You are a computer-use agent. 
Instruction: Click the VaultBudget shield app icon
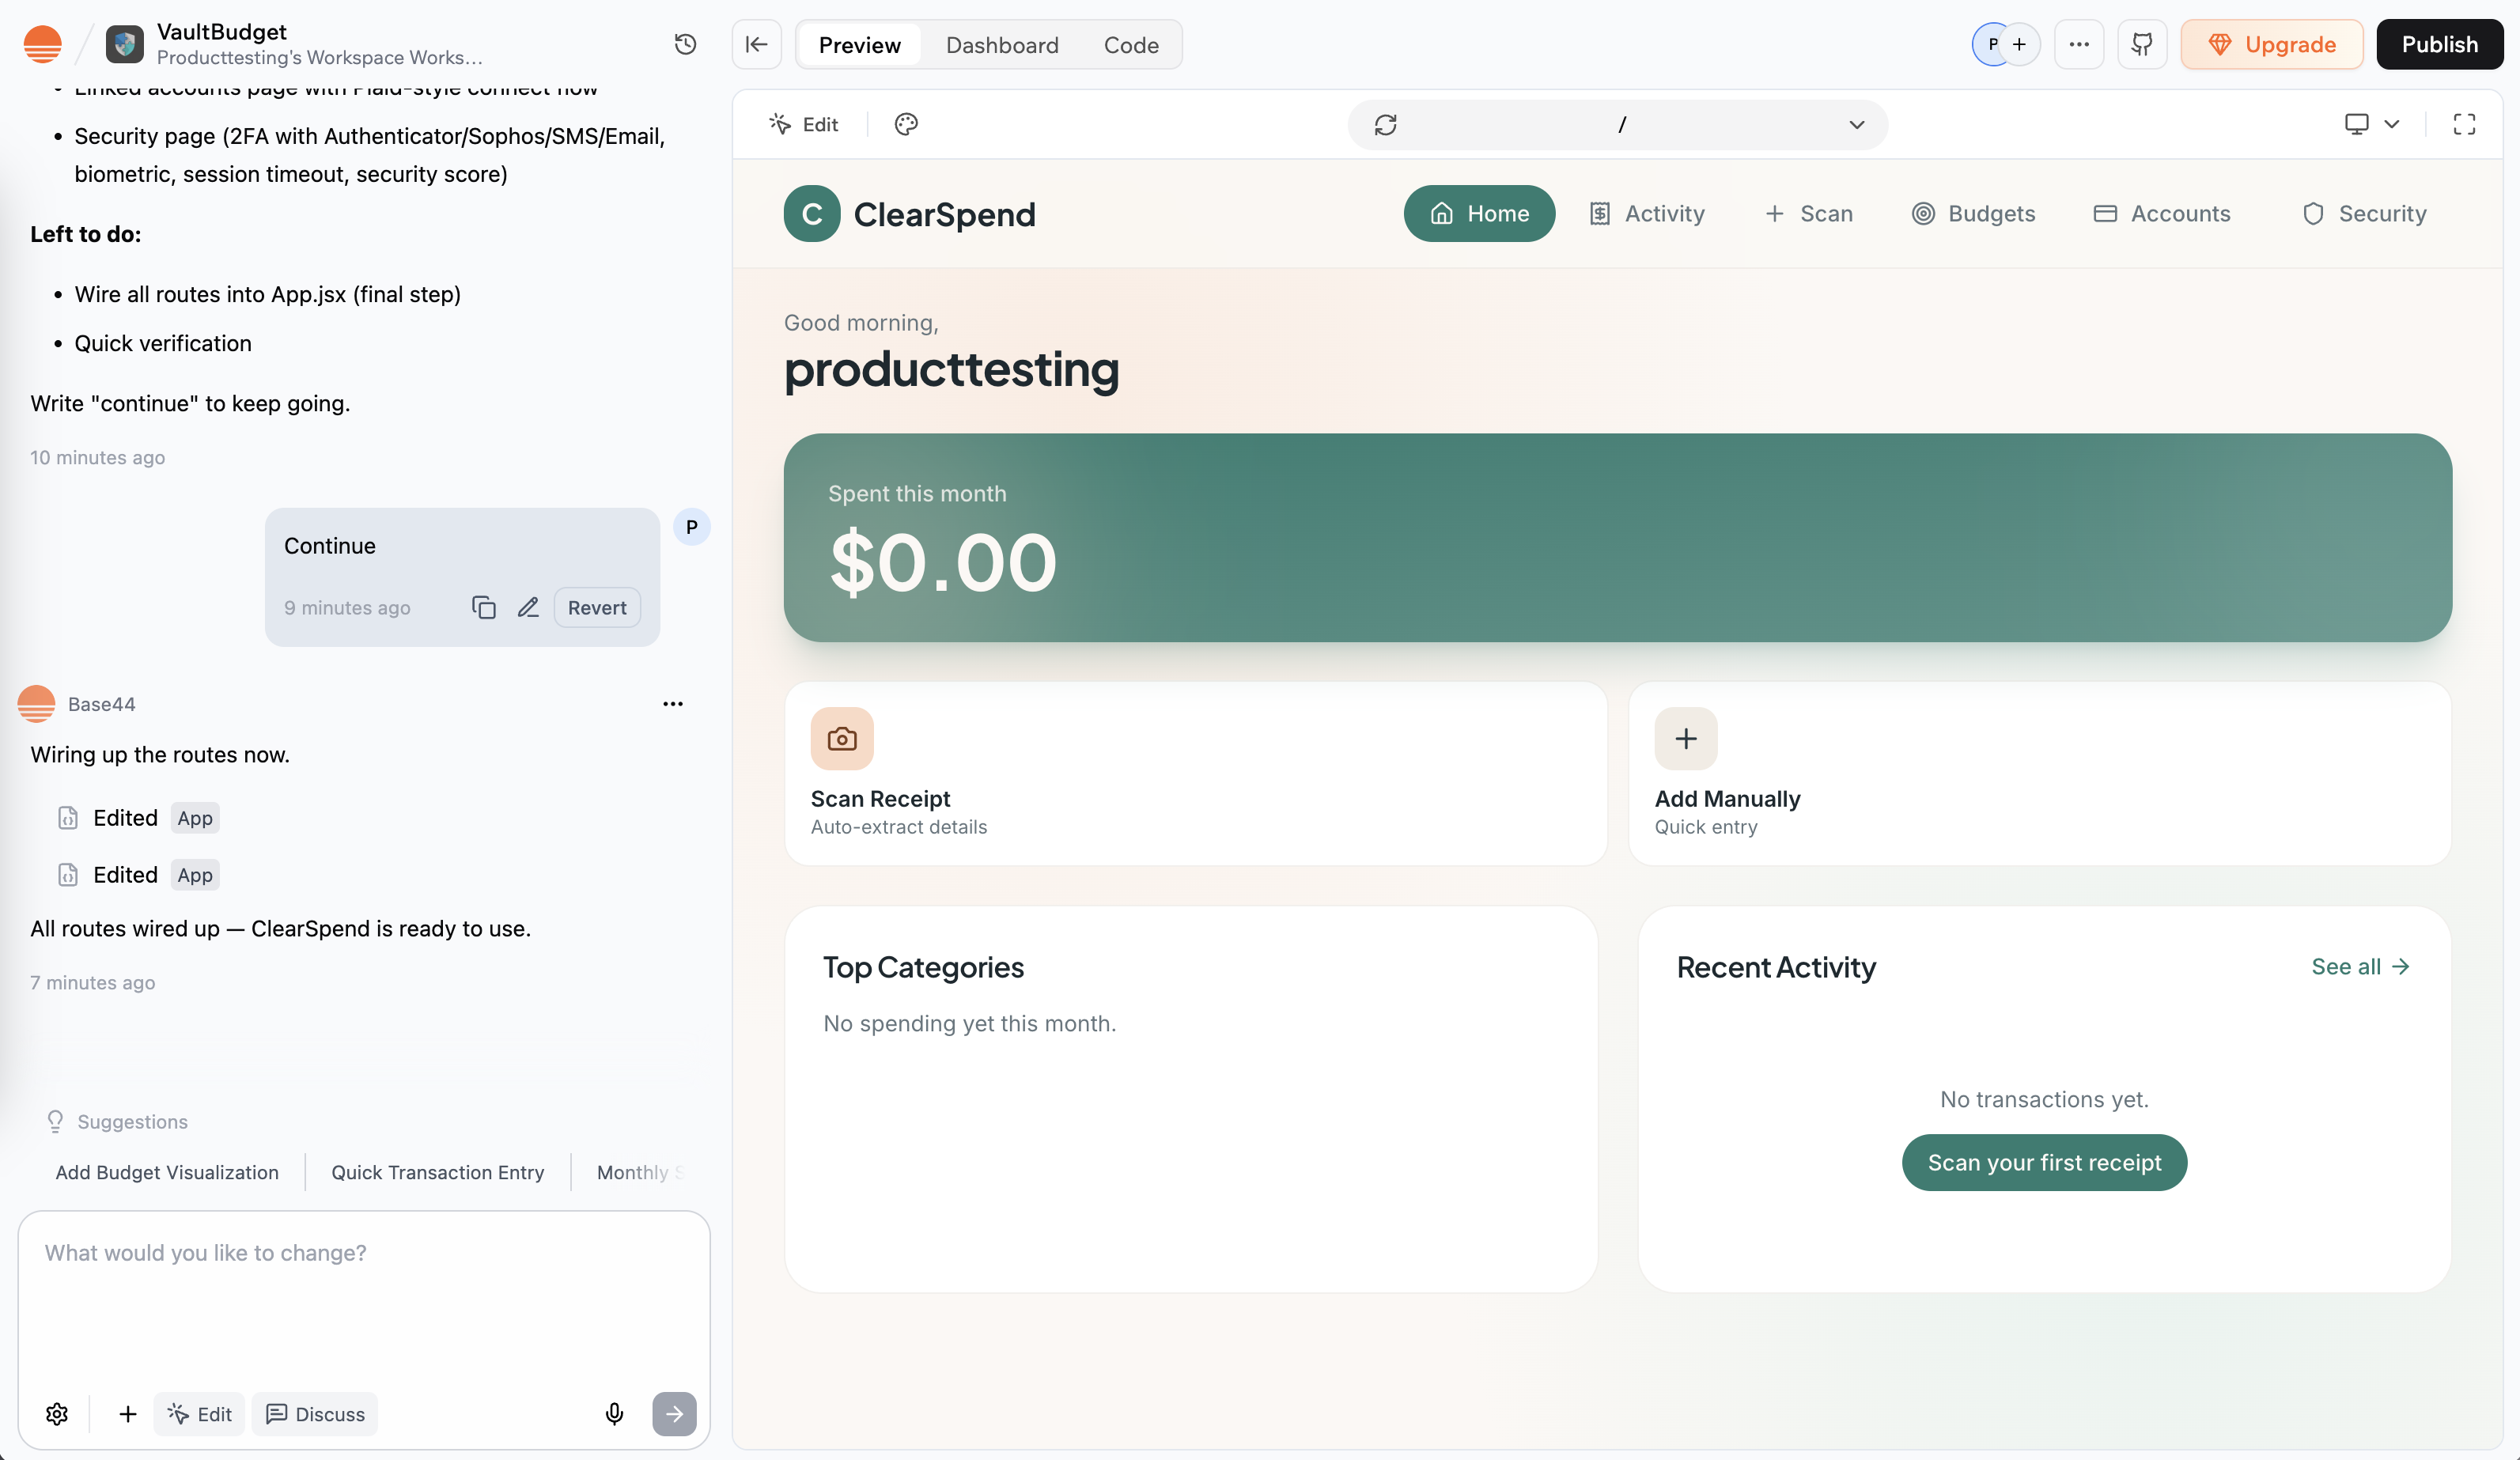[x=125, y=44]
